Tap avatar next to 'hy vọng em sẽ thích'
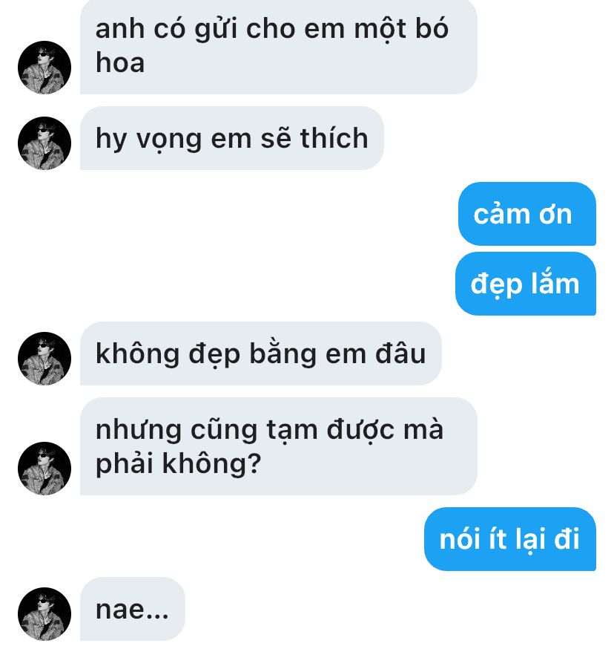 [44, 143]
